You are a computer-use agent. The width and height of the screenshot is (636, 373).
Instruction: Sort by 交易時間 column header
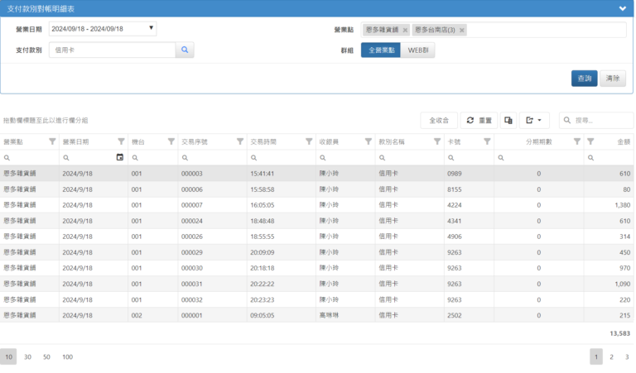[x=263, y=141]
